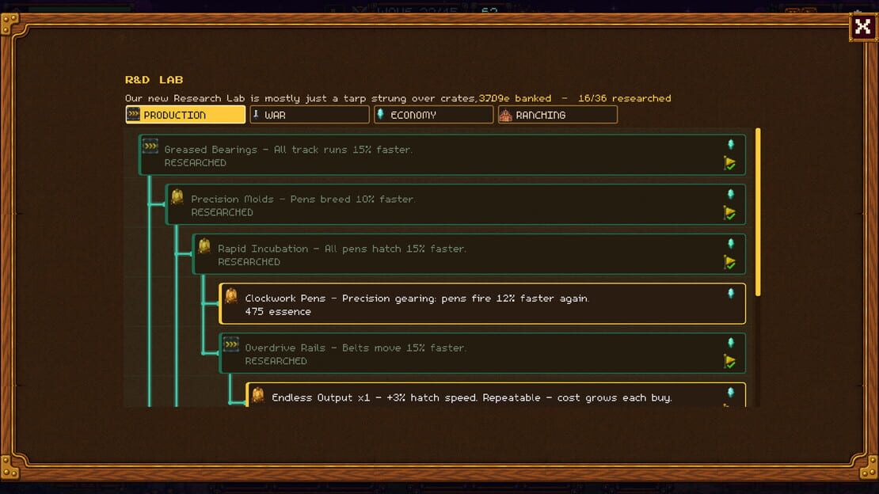
Task: Click the research list scrollbar thumb
Action: coord(758,212)
